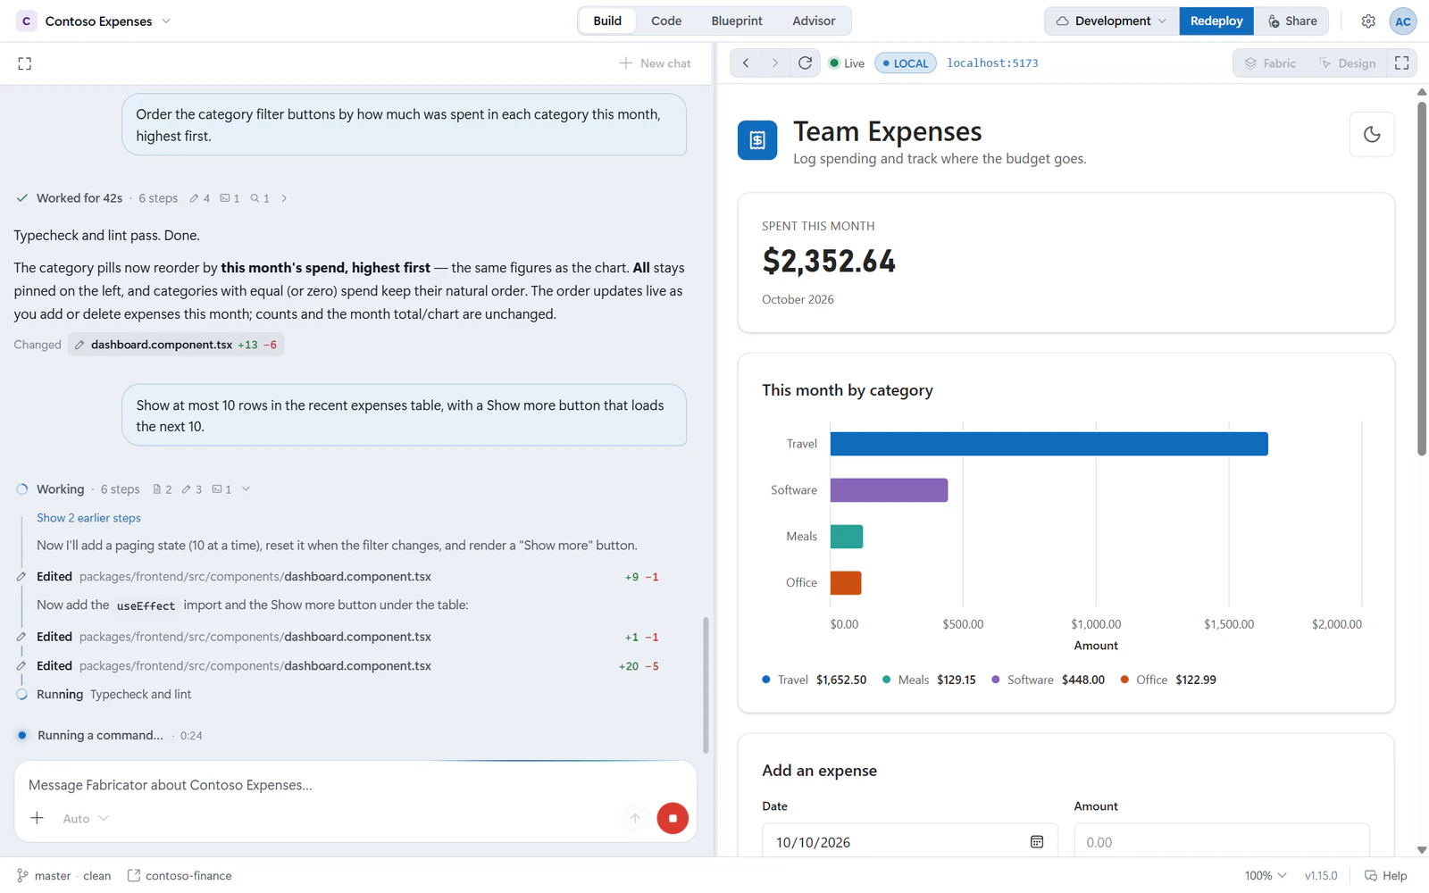The height and width of the screenshot is (893, 1429).
Task: Reload the live preview
Action: click(x=805, y=63)
